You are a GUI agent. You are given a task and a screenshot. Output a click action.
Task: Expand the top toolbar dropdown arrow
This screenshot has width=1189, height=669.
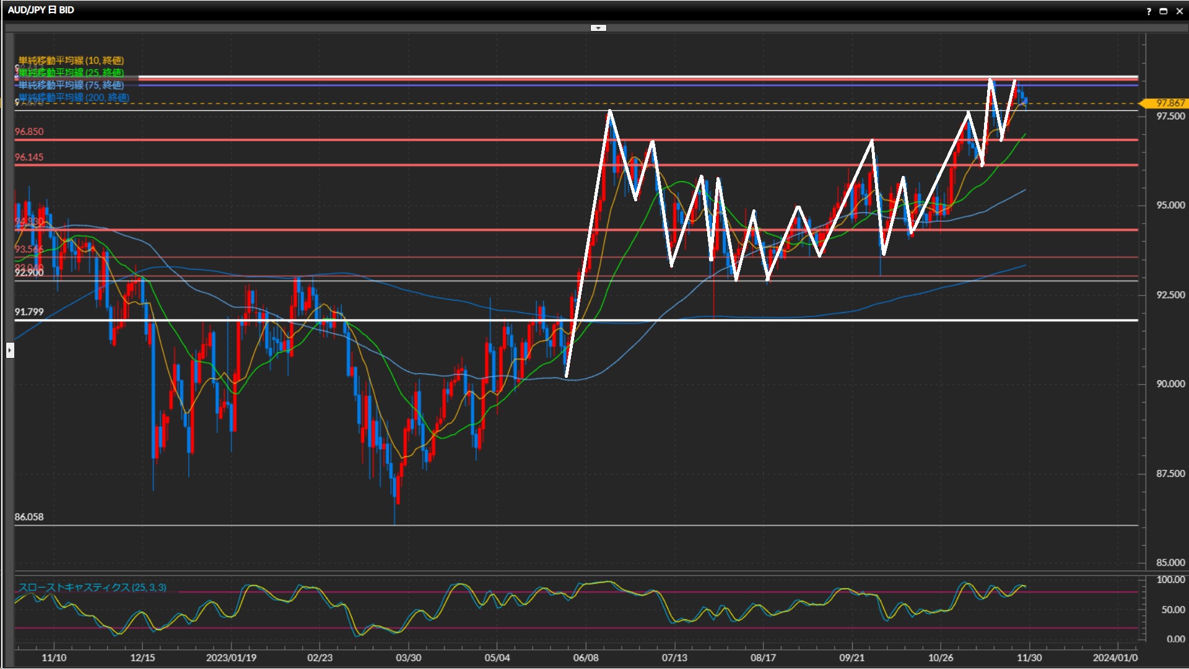click(x=598, y=28)
